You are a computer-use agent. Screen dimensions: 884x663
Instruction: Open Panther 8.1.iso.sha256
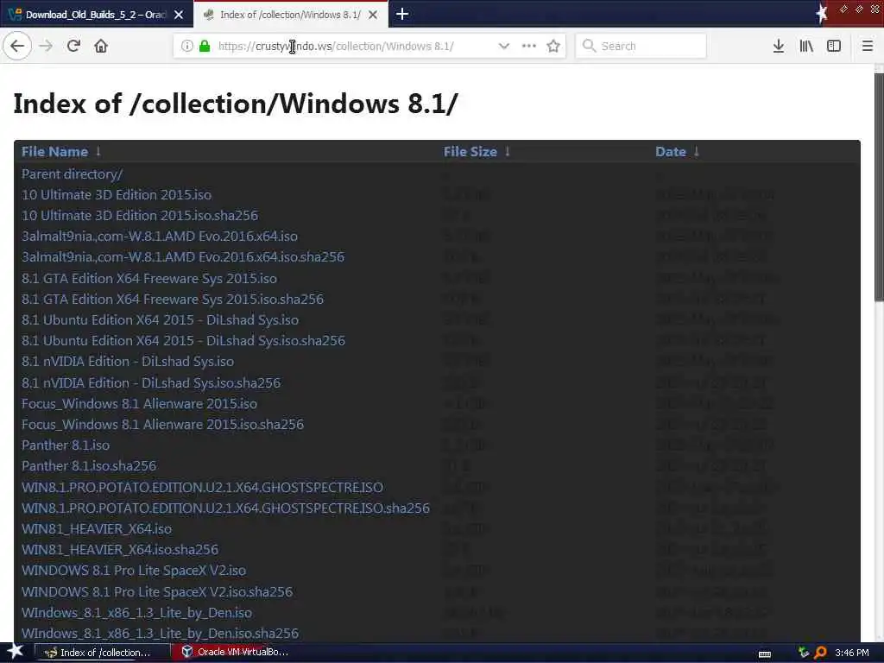tap(89, 466)
